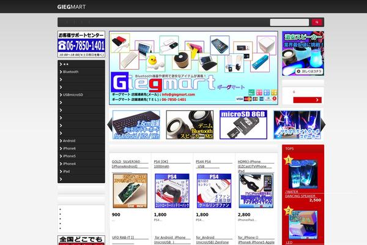Select the iPhone4 sidebar category
This screenshot has height=245, width=367.
(x=69, y=164)
